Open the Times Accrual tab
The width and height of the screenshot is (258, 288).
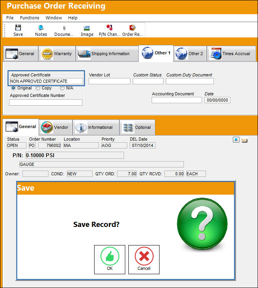click(231, 54)
